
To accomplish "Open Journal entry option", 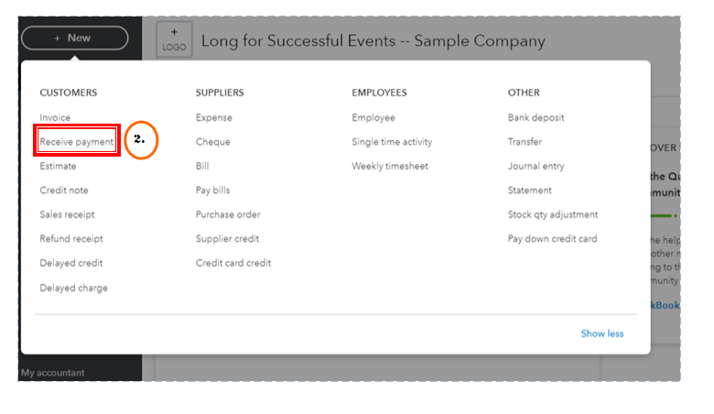I will pos(535,166).
